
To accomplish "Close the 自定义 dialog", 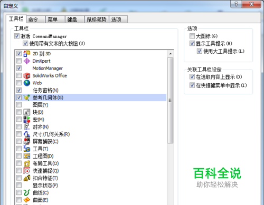I will (251, 4).
